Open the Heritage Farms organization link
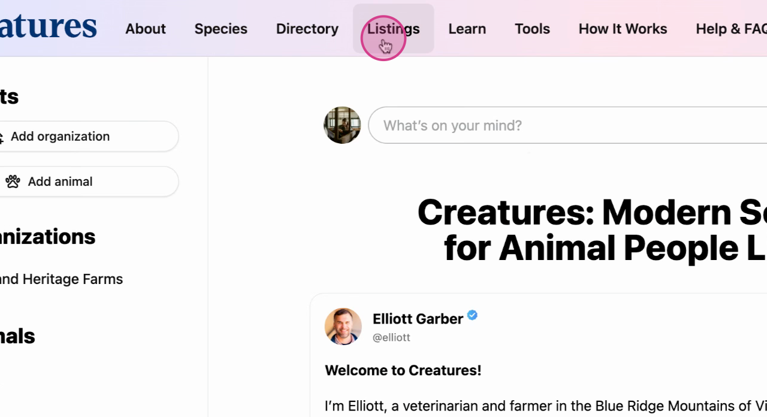The image size is (767, 417). coord(61,279)
